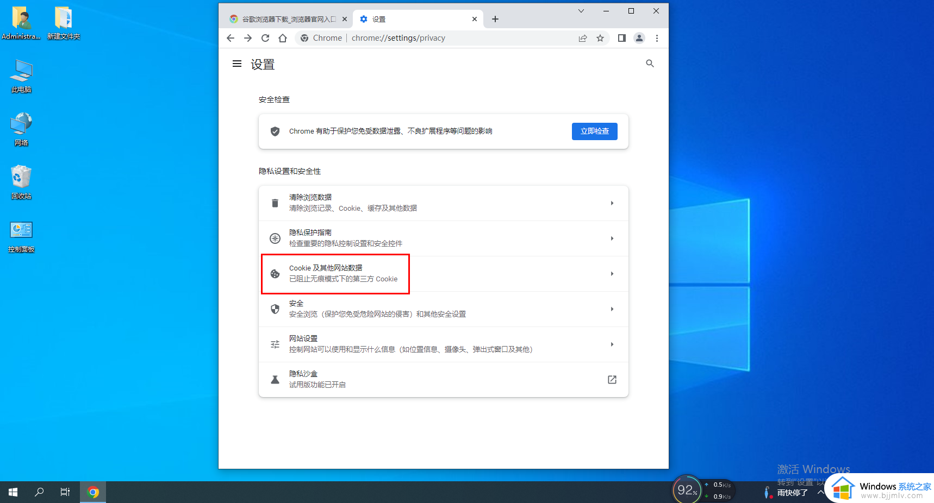Open the user profile avatar menu
The height and width of the screenshot is (503, 934).
click(x=639, y=38)
